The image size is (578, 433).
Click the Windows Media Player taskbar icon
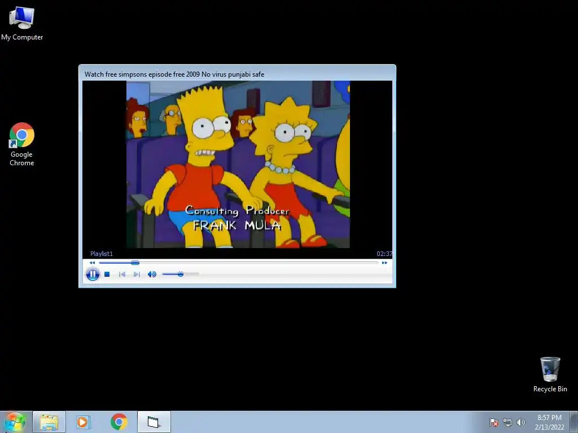point(84,422)
